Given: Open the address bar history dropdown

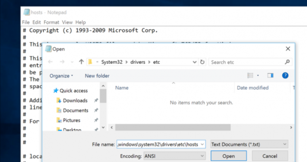Looking at the screenshot, I should 195,62.
